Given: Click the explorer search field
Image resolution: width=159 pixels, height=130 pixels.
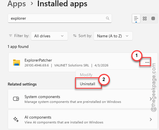Looking at the screenshot, I should pos(60,18).
